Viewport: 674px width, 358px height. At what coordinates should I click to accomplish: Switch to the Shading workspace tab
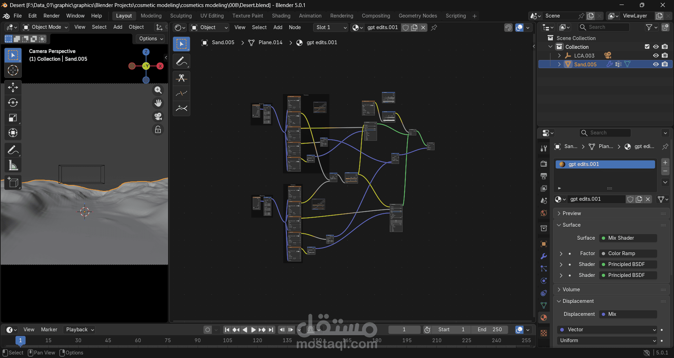[281, 16]
